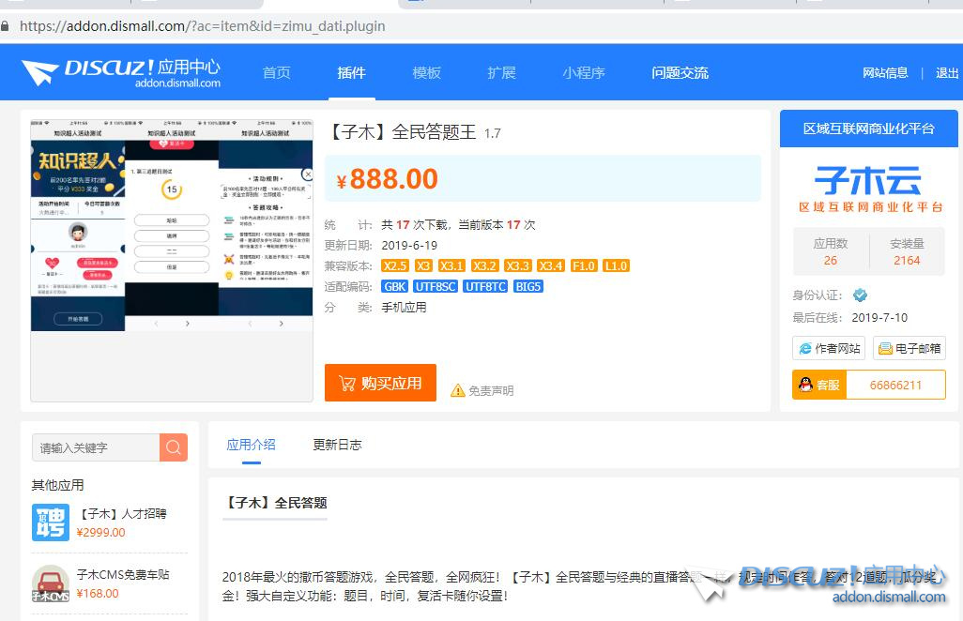Click the Discuz! 应用中心 logo
The width and height of the screenshot is (963, 621).
point(121,72)
